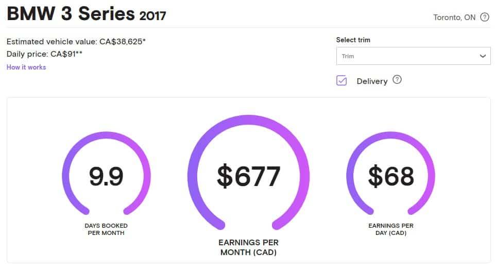The image size is (495, 270).
Task: Click the Select trim field label
Action: [x=353, y=40]
